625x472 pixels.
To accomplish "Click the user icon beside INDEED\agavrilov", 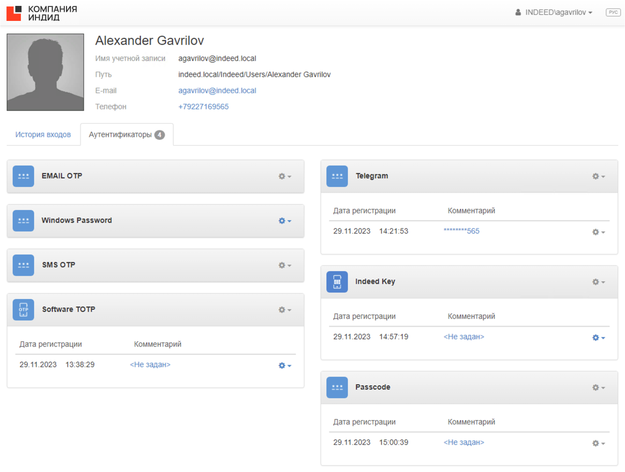I will 518,12.
